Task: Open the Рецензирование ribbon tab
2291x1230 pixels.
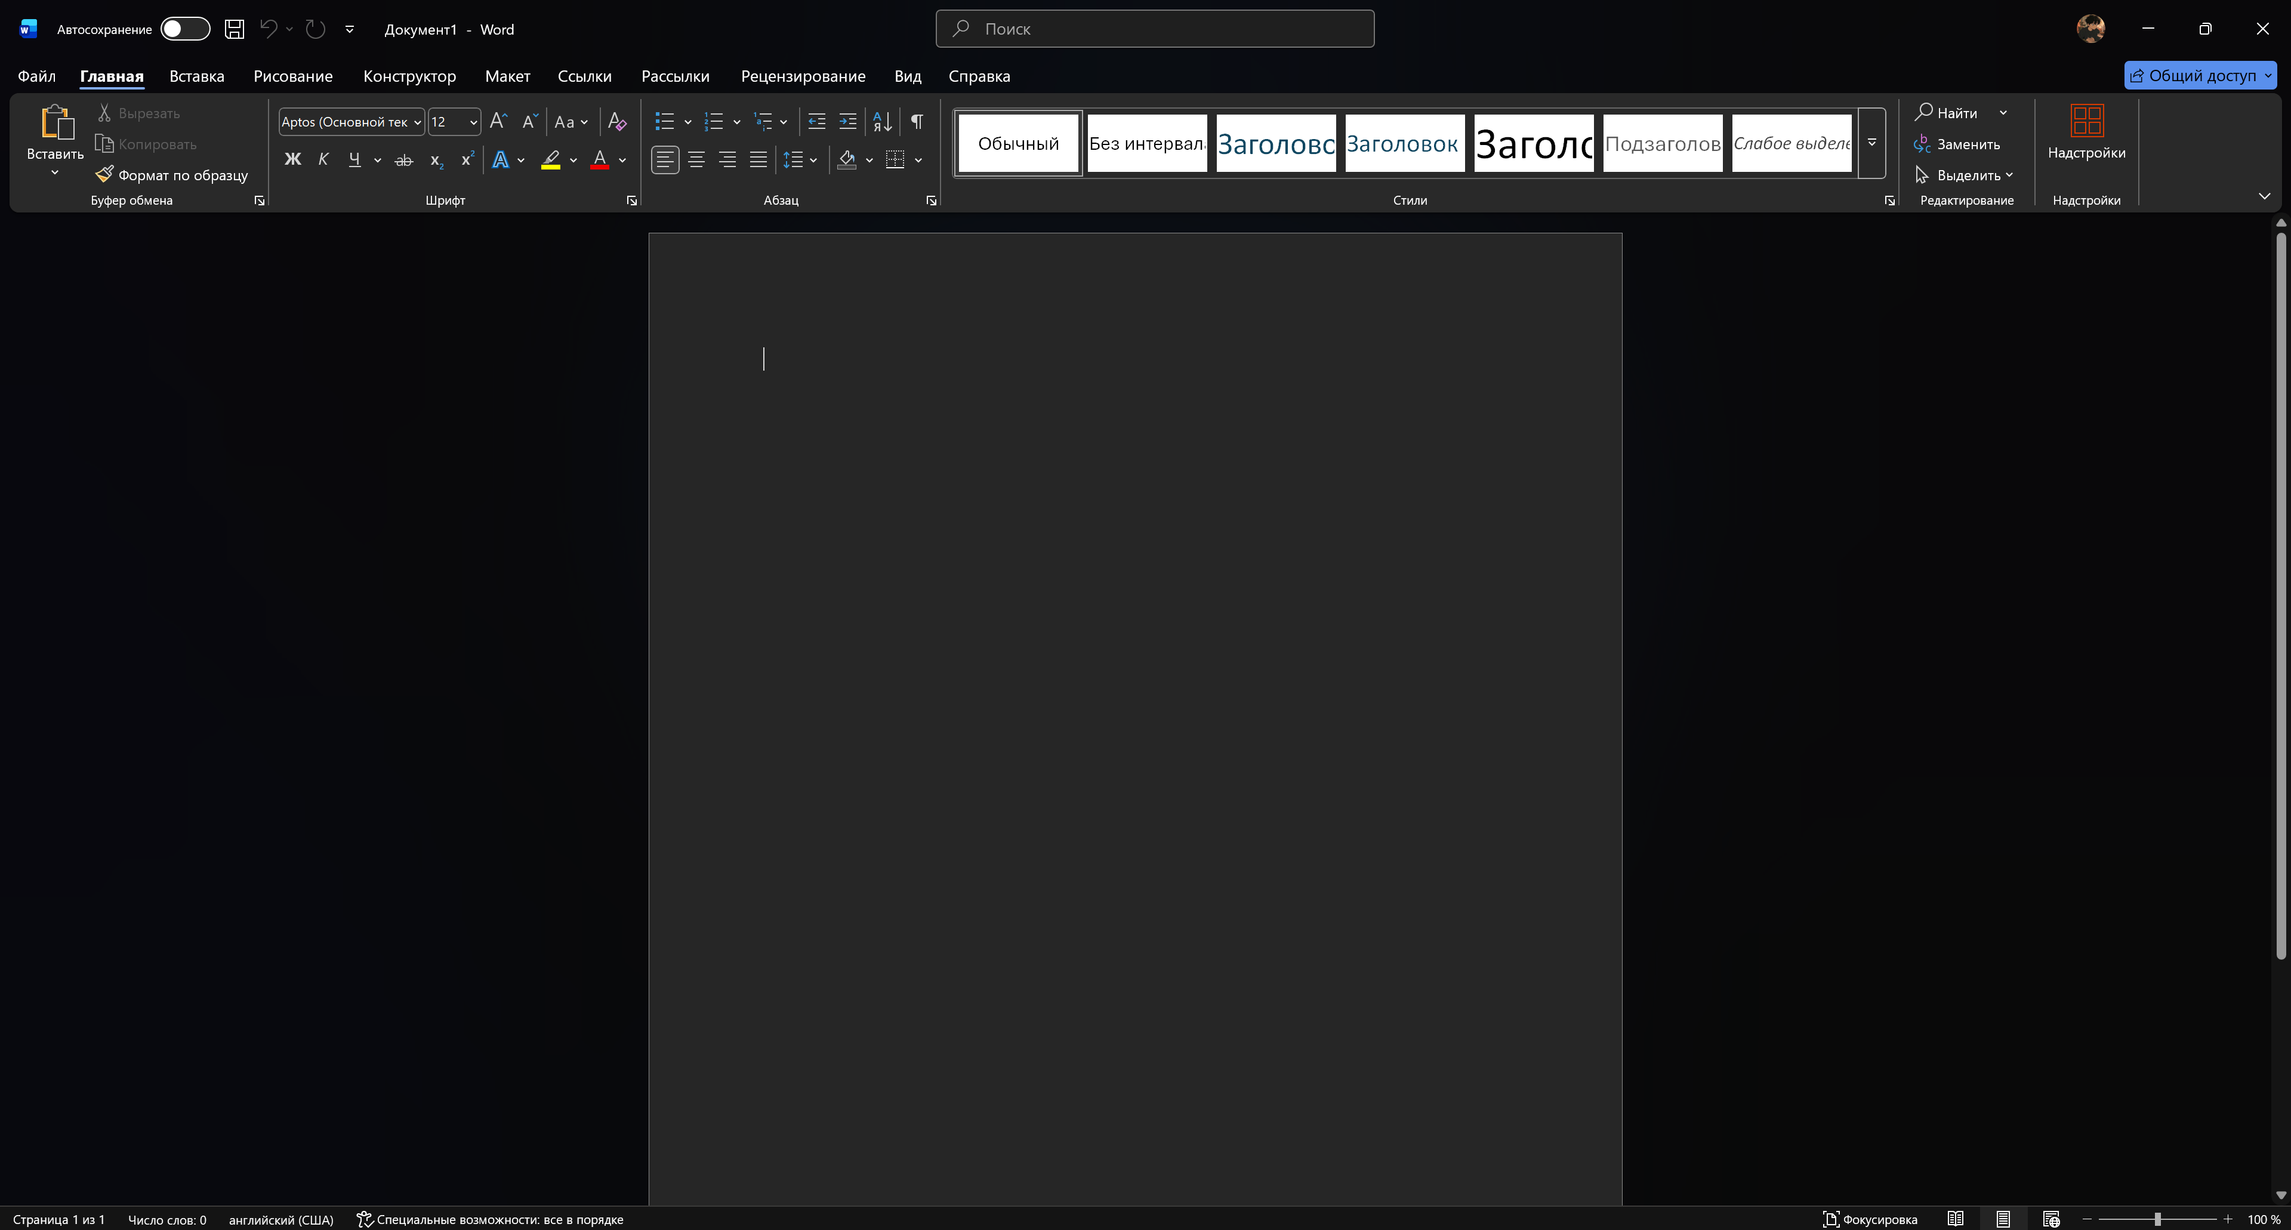Action: [802, 76]
